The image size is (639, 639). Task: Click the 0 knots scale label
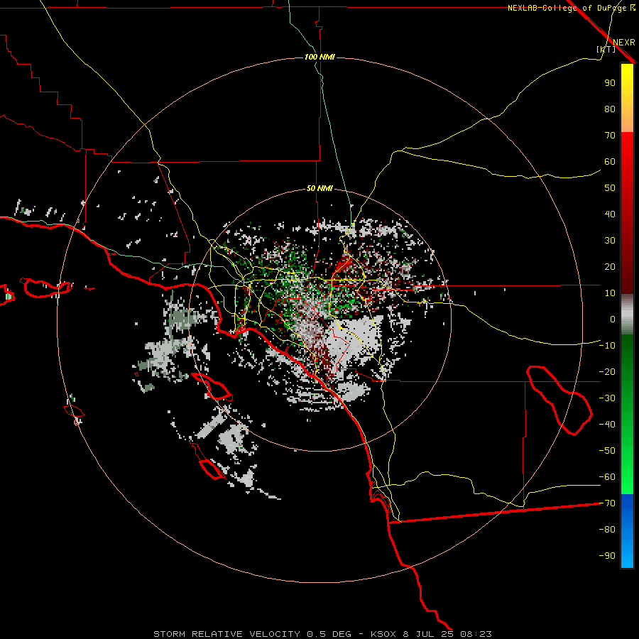[613, 319]
